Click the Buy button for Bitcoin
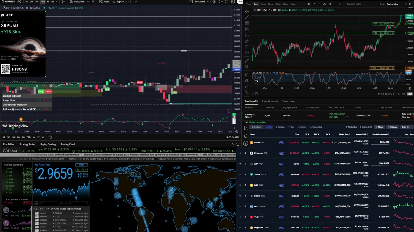The width and height of the screenshot is (414, 232). coord(281,142)
